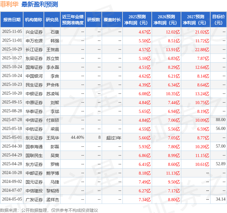Select the 中原证券 institution cell
Image resolution: width=227 pixels, height=213 pixels.
tap(34, 102)
